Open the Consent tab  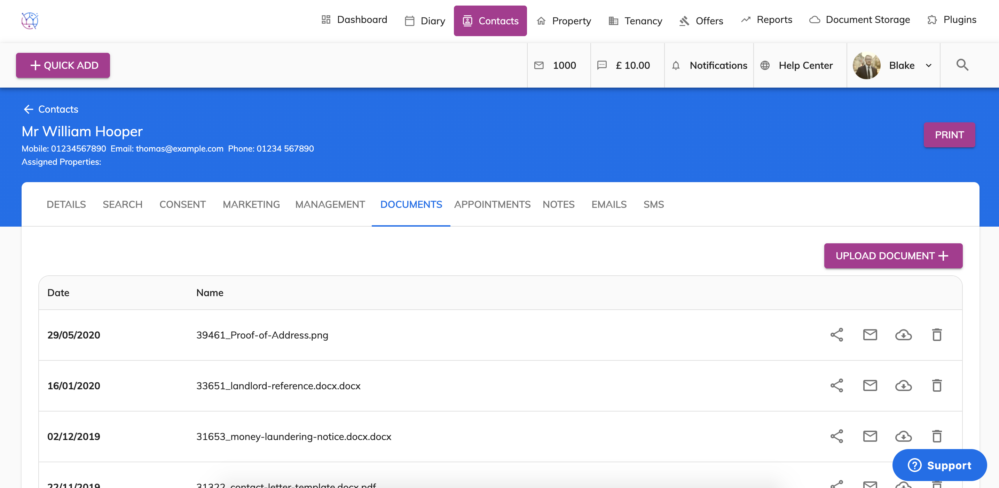(x=182, y=204)
